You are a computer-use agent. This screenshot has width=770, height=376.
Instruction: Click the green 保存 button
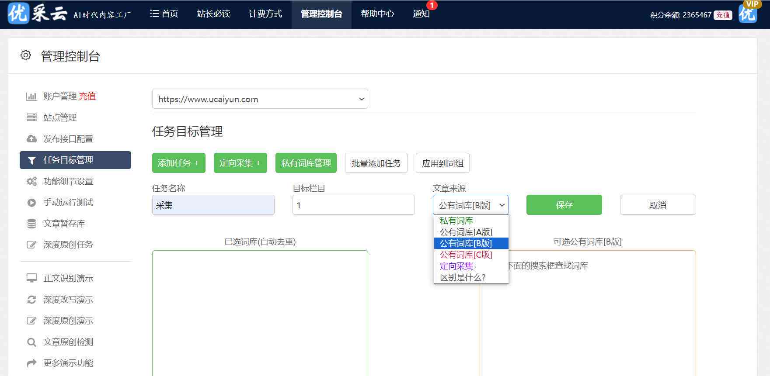click(x=564, y=205)
